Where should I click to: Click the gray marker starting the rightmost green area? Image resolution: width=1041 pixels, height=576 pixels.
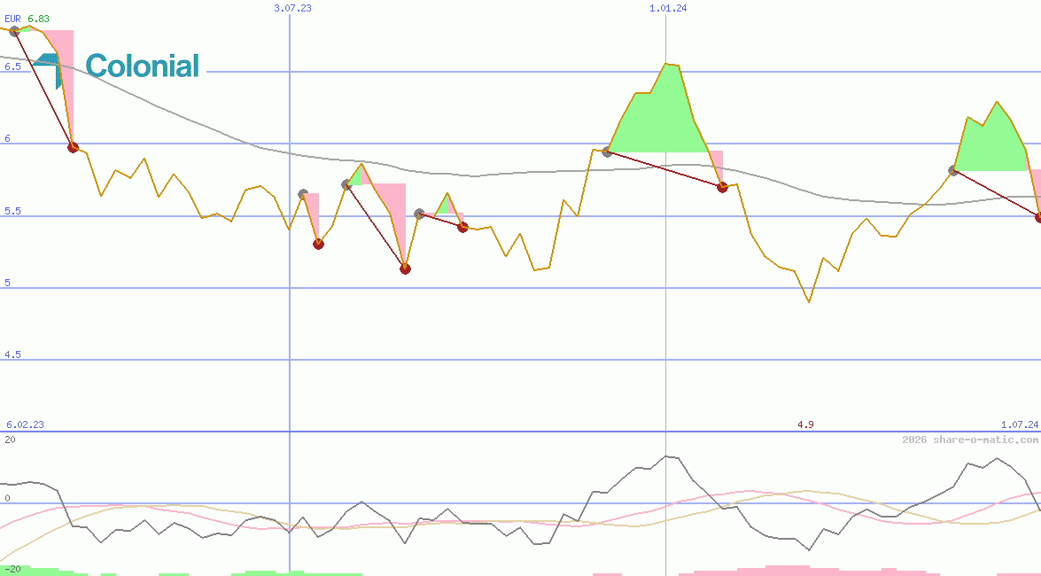[954, 170]
